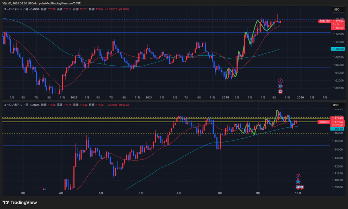Click the US flag event icon on weekly chart
Screen dimensions: 348x209
click(280, 91)
